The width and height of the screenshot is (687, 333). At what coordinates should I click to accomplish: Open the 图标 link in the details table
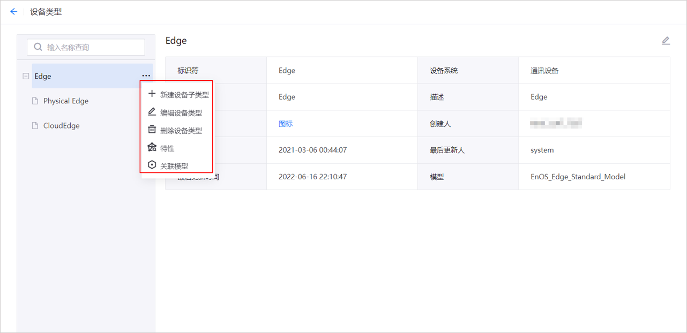[286, 123]
